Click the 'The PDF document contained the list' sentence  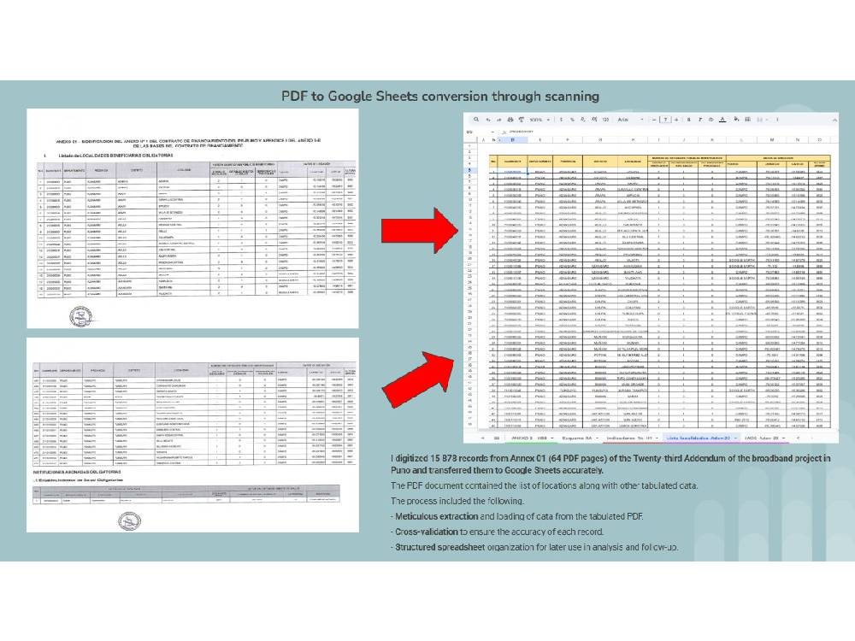(x=544, y=485)
